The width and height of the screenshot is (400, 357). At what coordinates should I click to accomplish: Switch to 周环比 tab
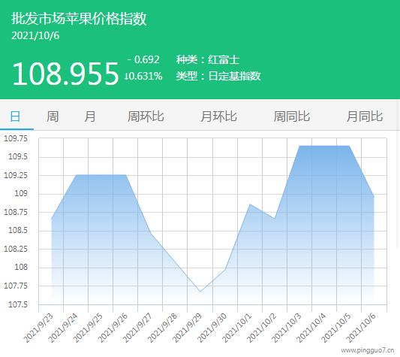[x=146, y=116]
